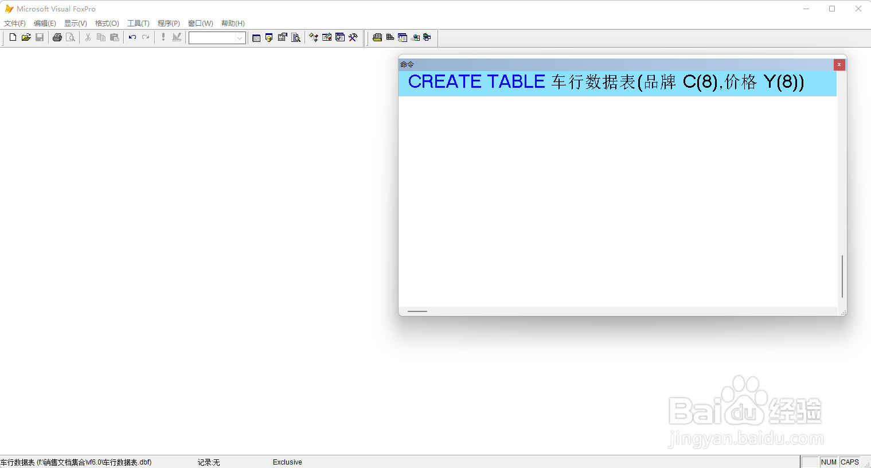The height and width of the screenshot is (468, 871).
Task: Click the FoxPro app icon in title bar
Action: tap(9, 9)
